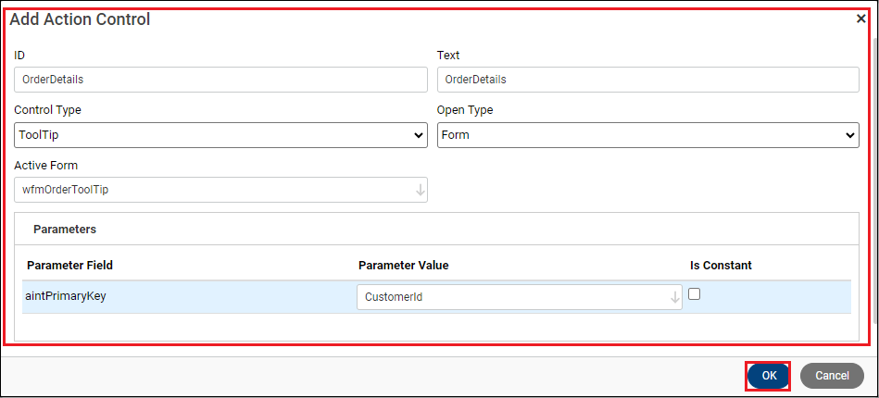Click the CustomerId parameter value field
The height and width of the screenshot is (398, 879).
pyautogui.click(x=511, y=297)
